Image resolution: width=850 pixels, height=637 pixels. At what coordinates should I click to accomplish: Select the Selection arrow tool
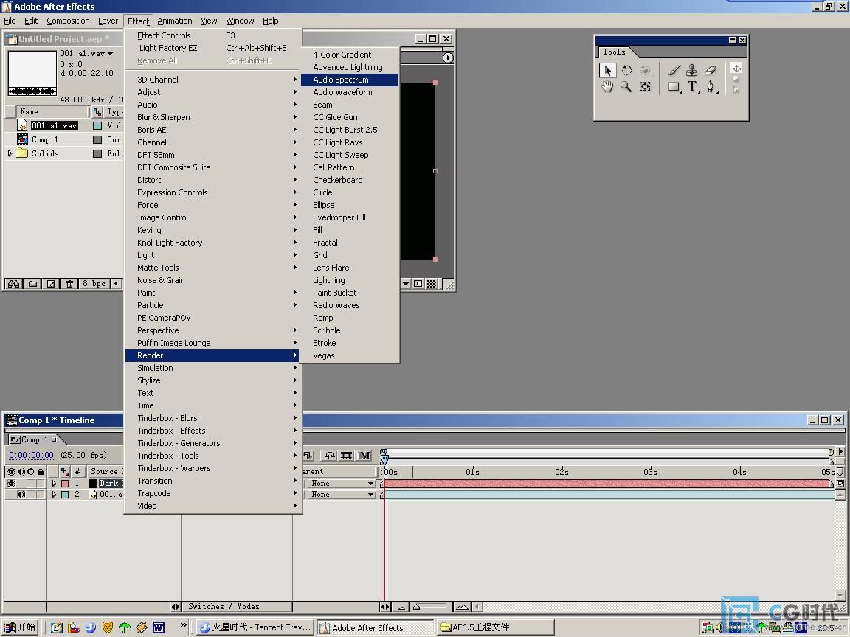click(x=607, y=71)
